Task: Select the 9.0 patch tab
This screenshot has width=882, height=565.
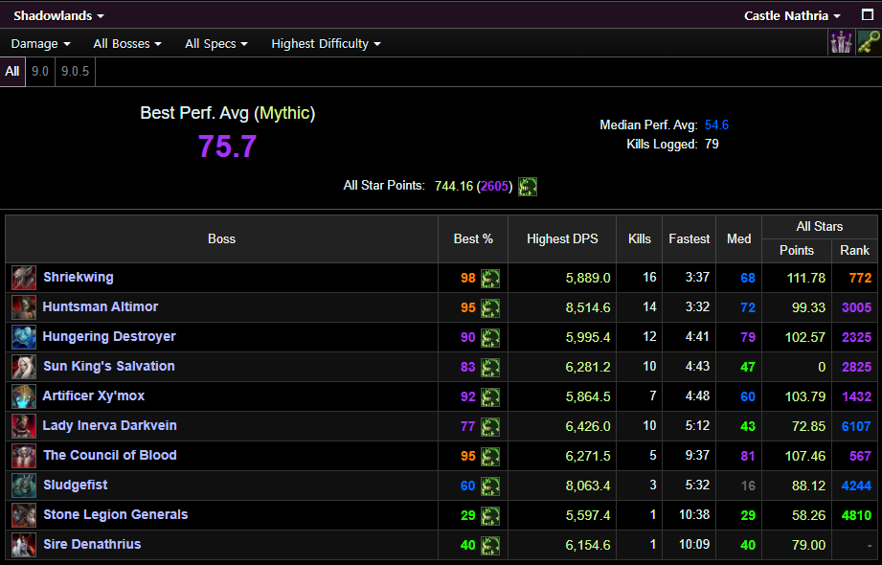Action: click(40, 72)
